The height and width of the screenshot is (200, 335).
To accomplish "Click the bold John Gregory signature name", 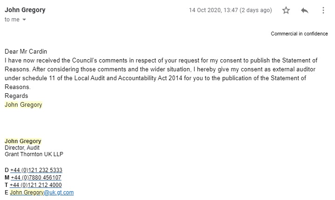I will tap(23, 141).
